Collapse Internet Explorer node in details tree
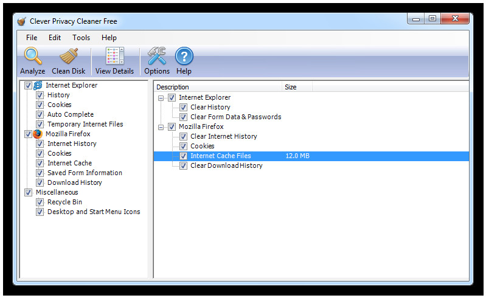This screenshot has width=486, height=298. 161,98
